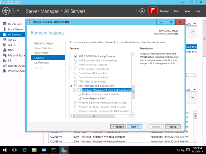The width and height of the screenshot is (206, 154).
Task: Click the back arrow navigation button
Action: (6, 11)
